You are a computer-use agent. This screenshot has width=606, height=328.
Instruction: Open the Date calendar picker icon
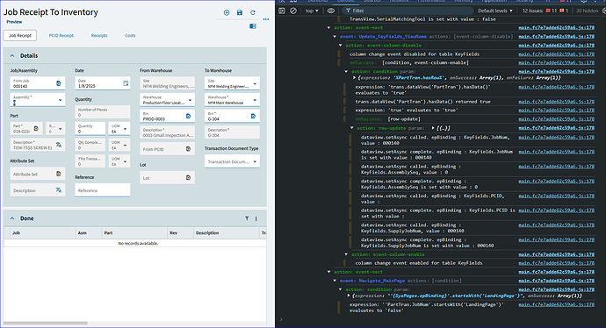point(126,83)
